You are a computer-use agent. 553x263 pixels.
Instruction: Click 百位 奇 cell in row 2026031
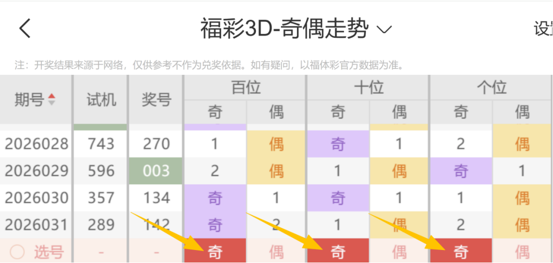(x=215, y=225)
